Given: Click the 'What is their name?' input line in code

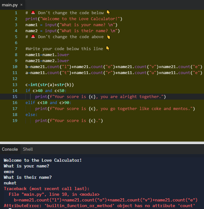Looking at the screenshot, I should click(x=73, y=31).
